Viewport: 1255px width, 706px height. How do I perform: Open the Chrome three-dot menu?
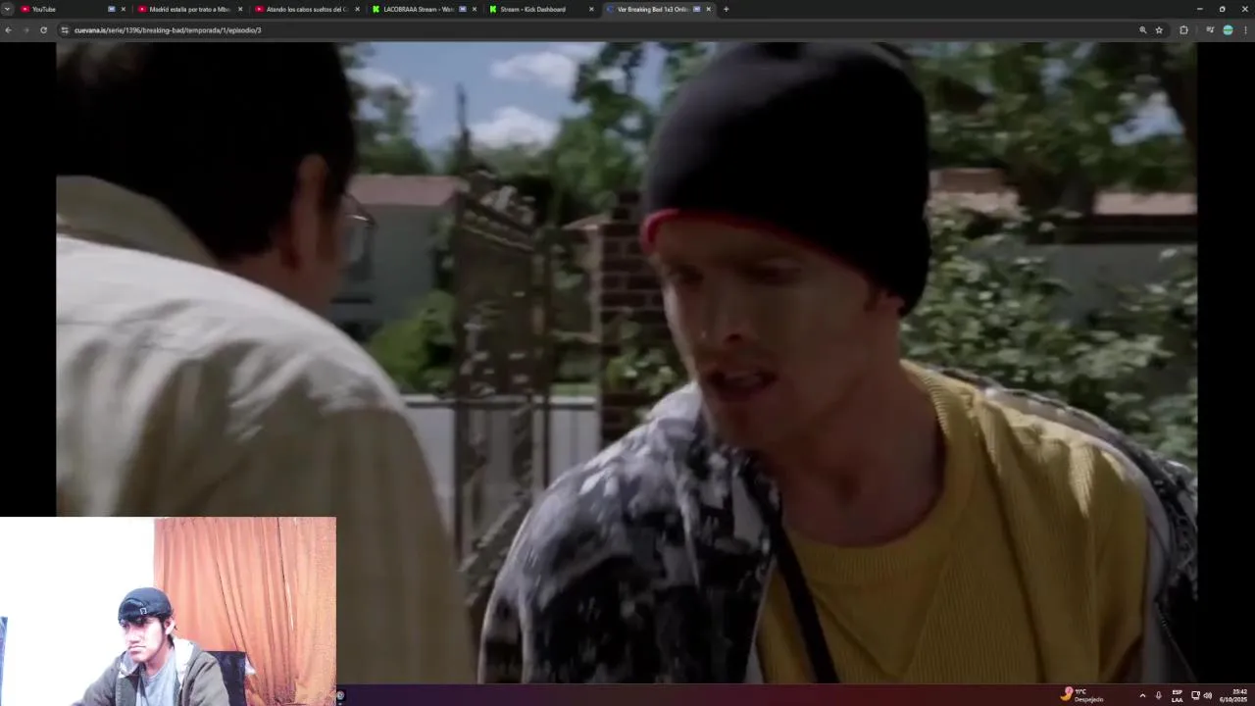1246,30
